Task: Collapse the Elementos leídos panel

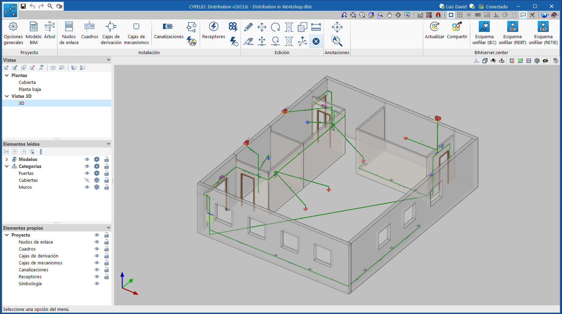Action: (108, 144)
